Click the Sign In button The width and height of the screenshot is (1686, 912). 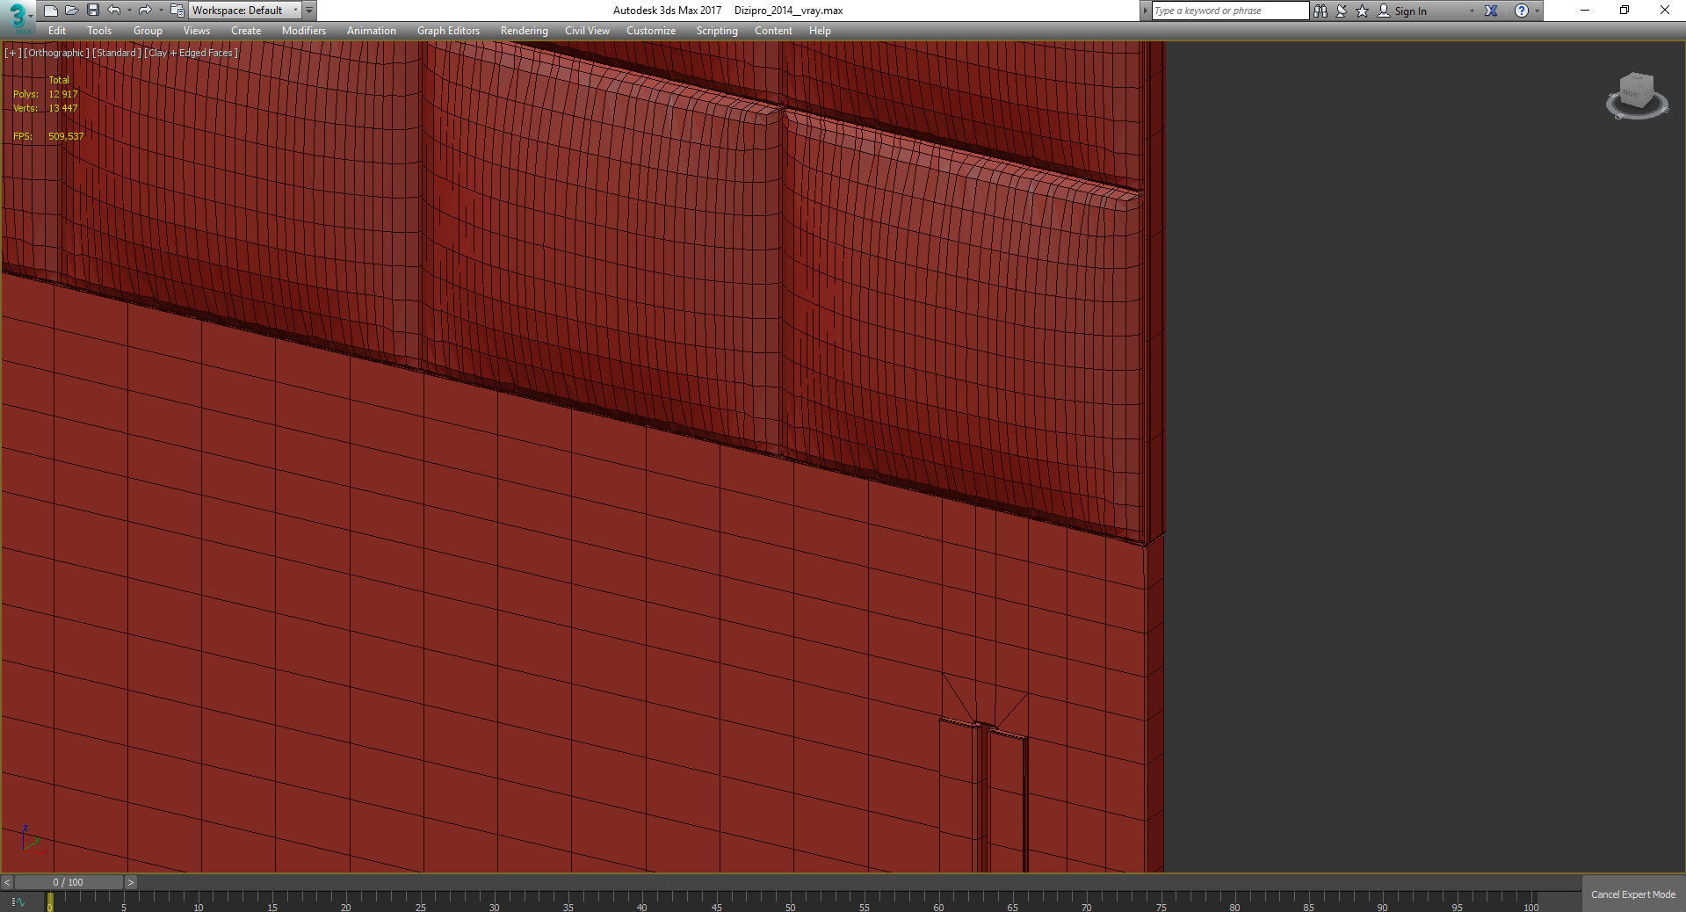(x=1402, y=11)
